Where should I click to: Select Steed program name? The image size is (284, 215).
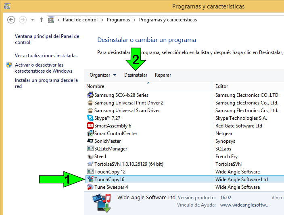pyautogui.click(x=100, y=157)
